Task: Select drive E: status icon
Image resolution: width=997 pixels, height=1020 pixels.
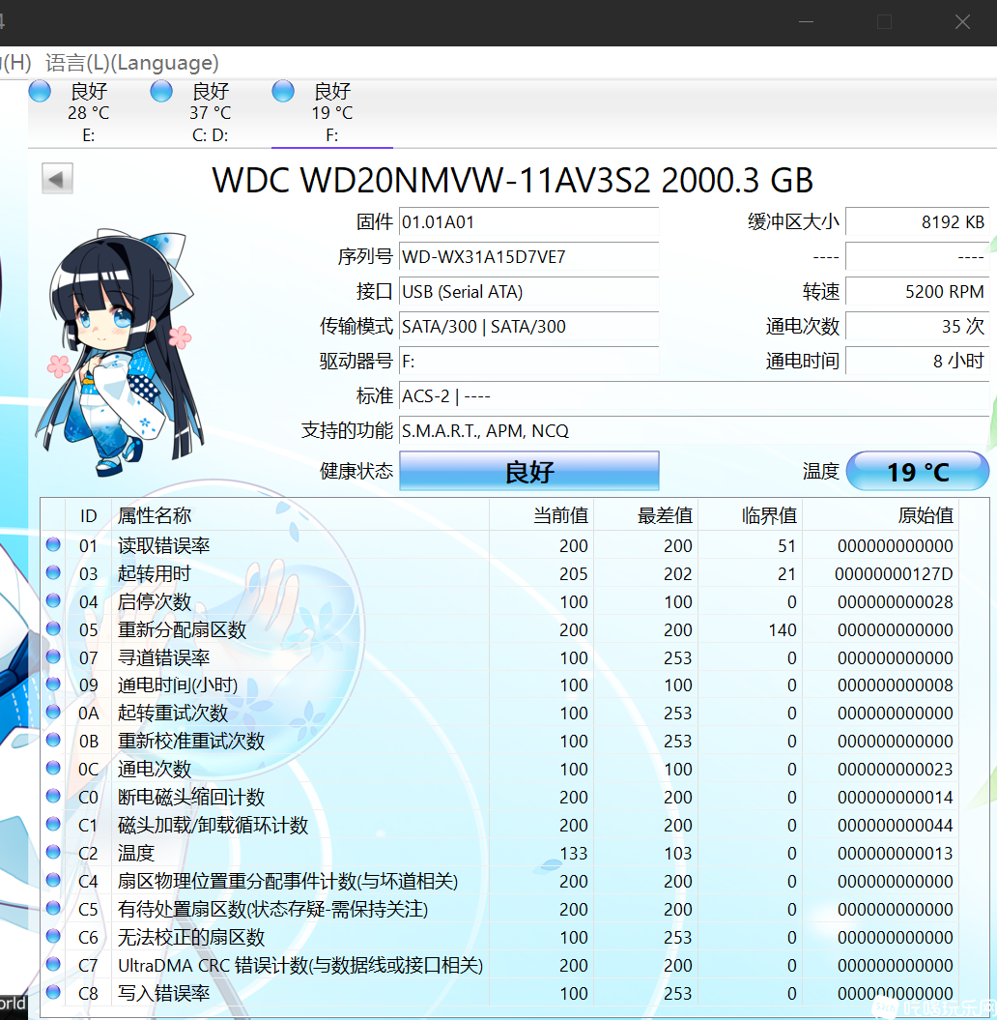Action: coord(40,91)
